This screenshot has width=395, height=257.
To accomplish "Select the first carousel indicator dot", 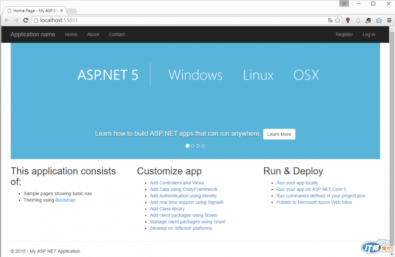I will (x=188, y=146).
